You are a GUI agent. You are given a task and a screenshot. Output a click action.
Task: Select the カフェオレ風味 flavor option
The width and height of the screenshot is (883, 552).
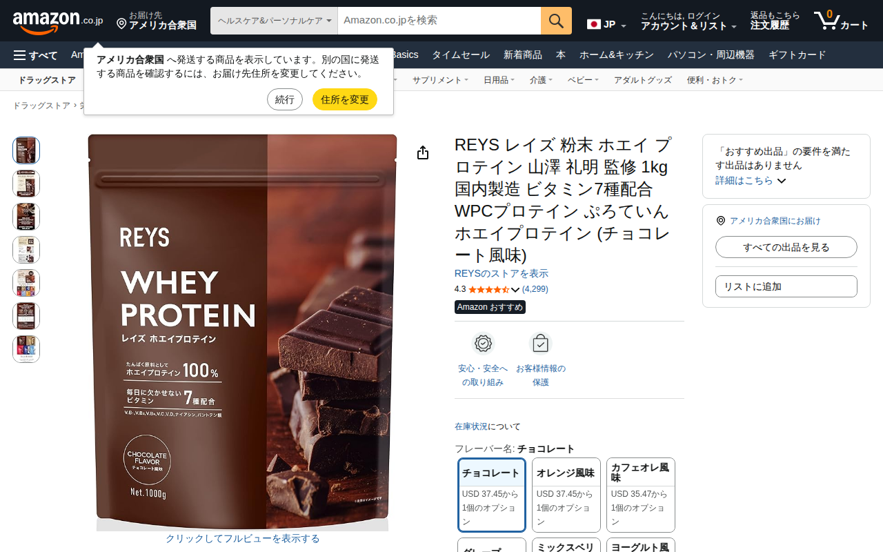[641, 495]
